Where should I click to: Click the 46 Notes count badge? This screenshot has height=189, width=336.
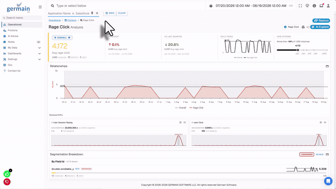39,42
